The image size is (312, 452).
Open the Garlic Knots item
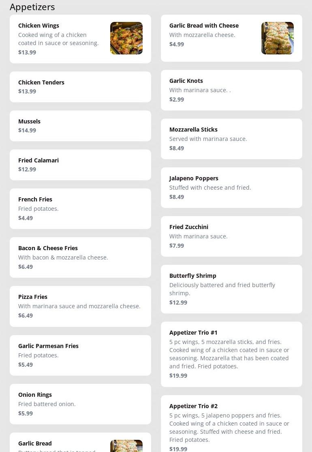point(231,90)
